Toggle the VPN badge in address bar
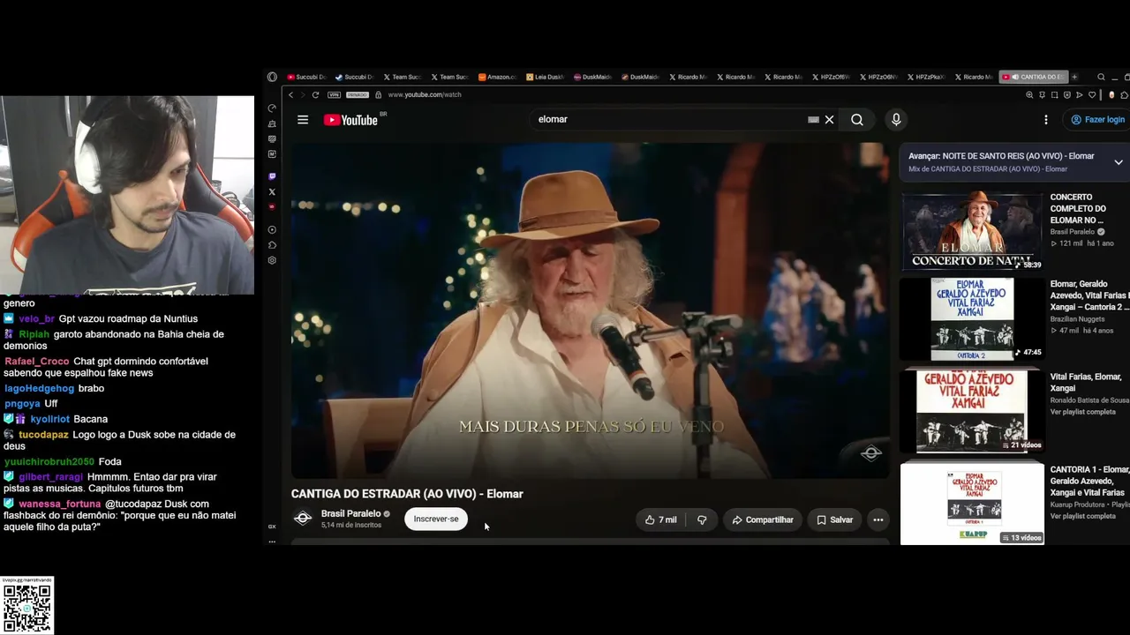This screenshot has height=635, width=1130. (x=334, y=95)
